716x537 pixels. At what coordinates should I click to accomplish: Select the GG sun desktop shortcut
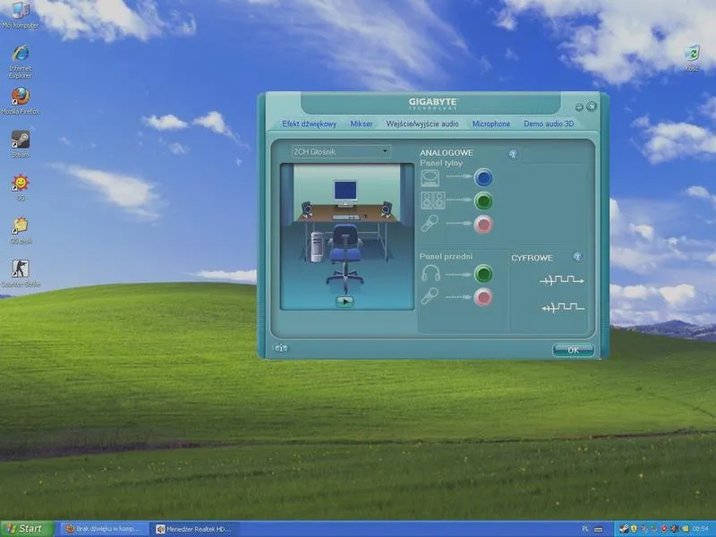pyautogui.click(x=20, y=187)
